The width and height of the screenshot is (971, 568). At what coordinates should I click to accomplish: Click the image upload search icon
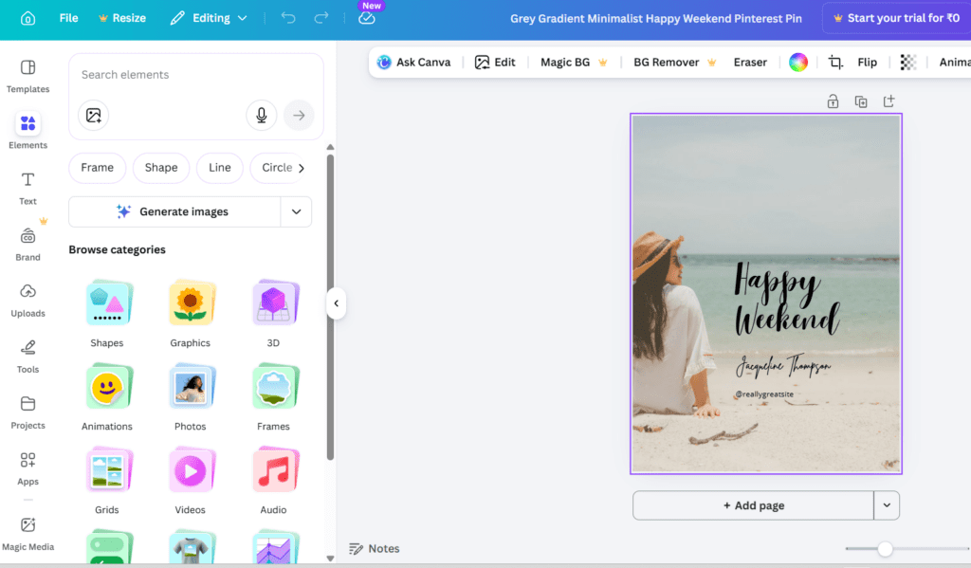[93, 116]
